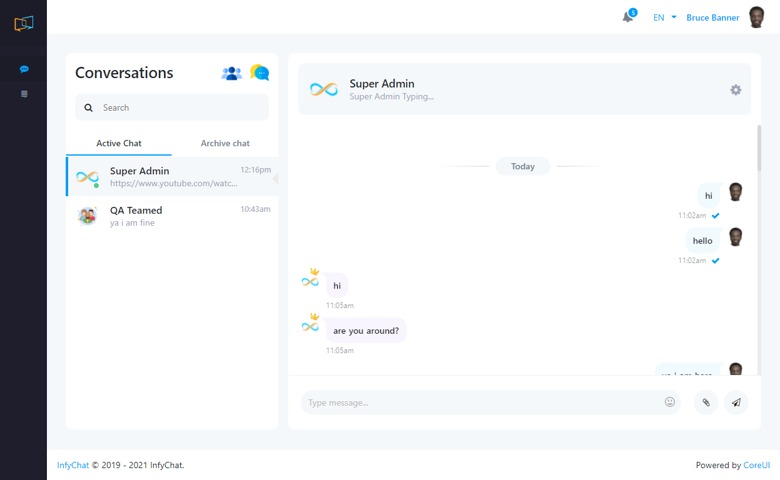Click the chat messages scrollbar
The height and width of the screenshot is (480, 780).
coord(759,148)
